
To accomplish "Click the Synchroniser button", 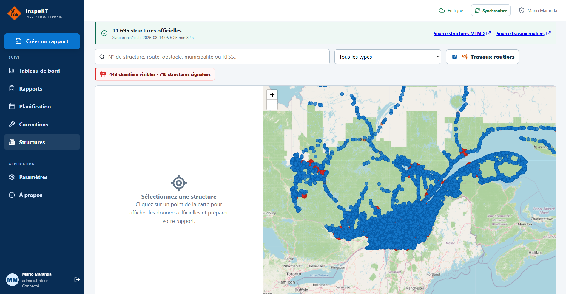I will (x=491, y=10).
